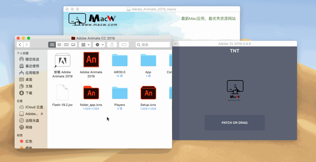
Task: Open the 应用程序 sidebar entry
Action: [x=31, y=73]
